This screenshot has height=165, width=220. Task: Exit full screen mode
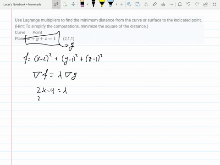[214, 4]
